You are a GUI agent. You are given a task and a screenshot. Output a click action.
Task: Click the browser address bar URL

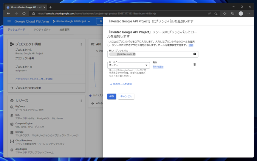point(97,14)
